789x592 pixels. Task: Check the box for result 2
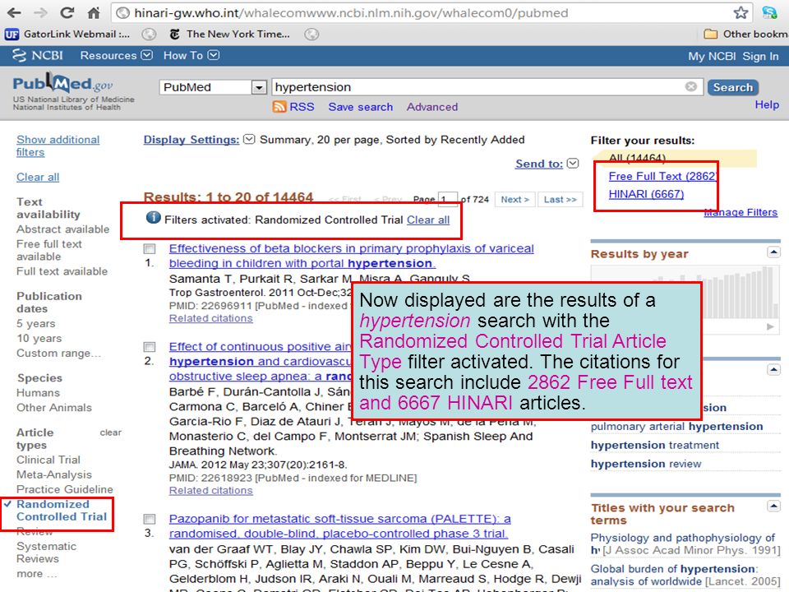tap(150, 347)
